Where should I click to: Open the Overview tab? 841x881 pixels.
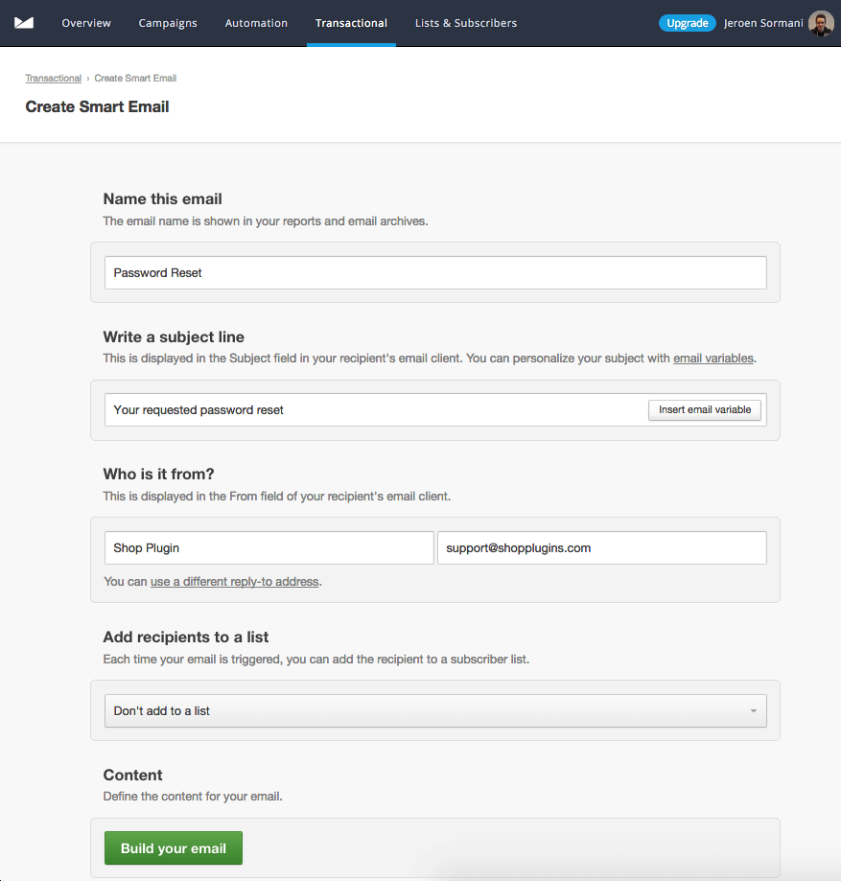86,23
